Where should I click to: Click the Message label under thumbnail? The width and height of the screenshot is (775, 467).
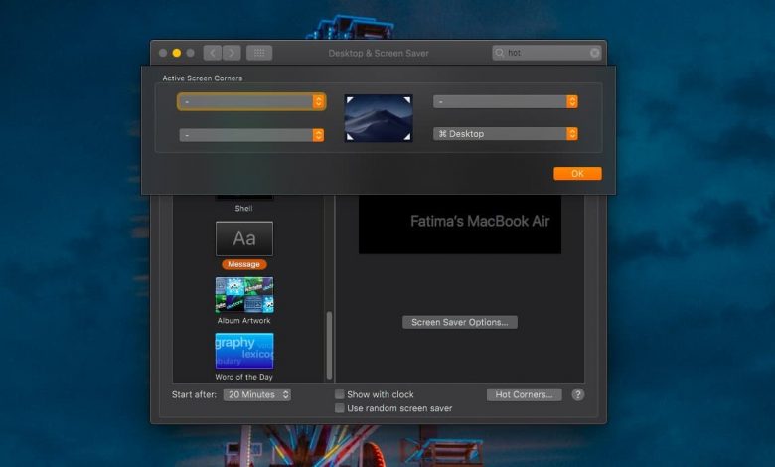click(x=244, y=264)
